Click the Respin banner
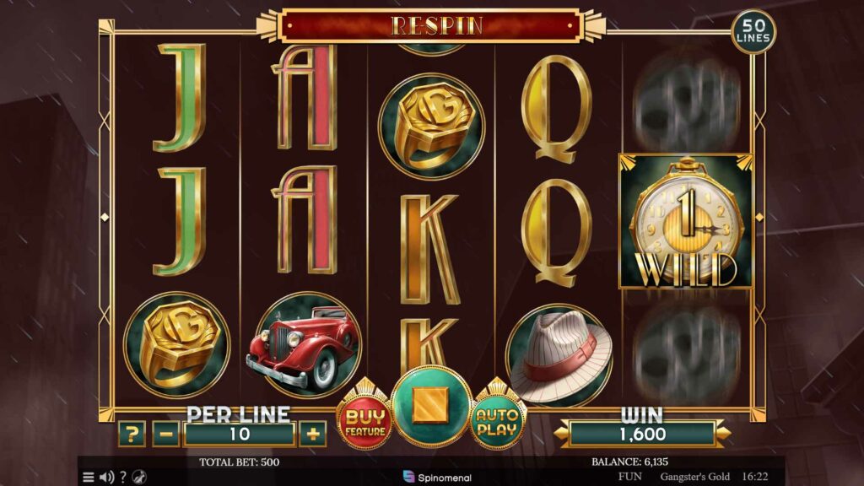This screenshot has width=864, height=486. point(430,25)
